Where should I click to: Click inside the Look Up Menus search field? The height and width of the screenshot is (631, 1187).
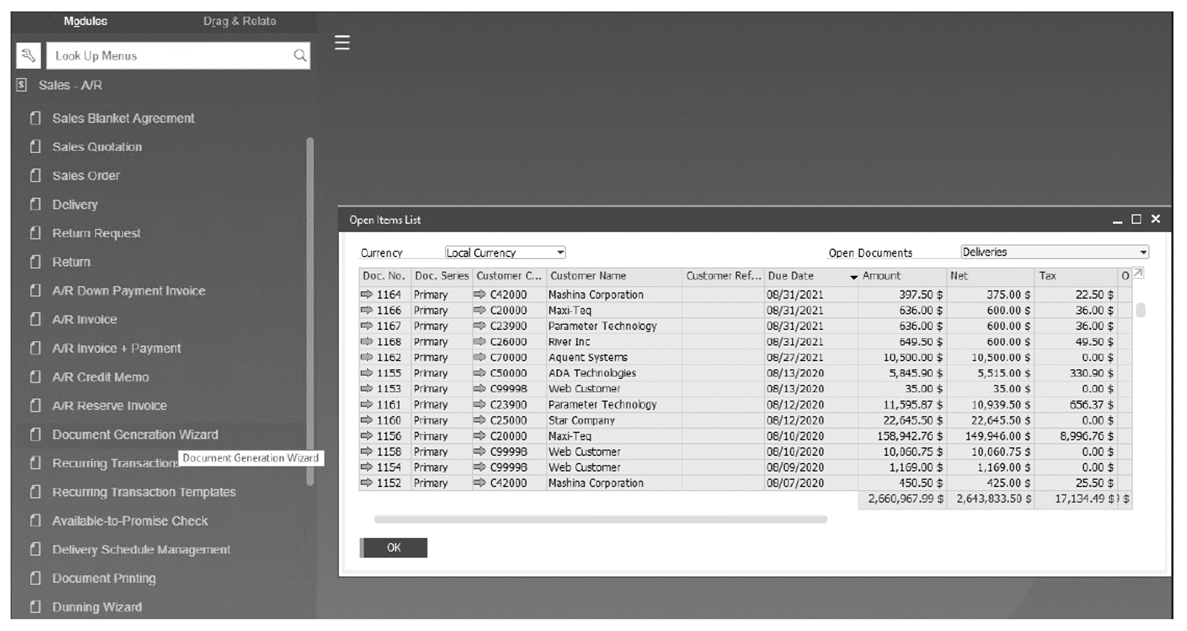[167, 55]
